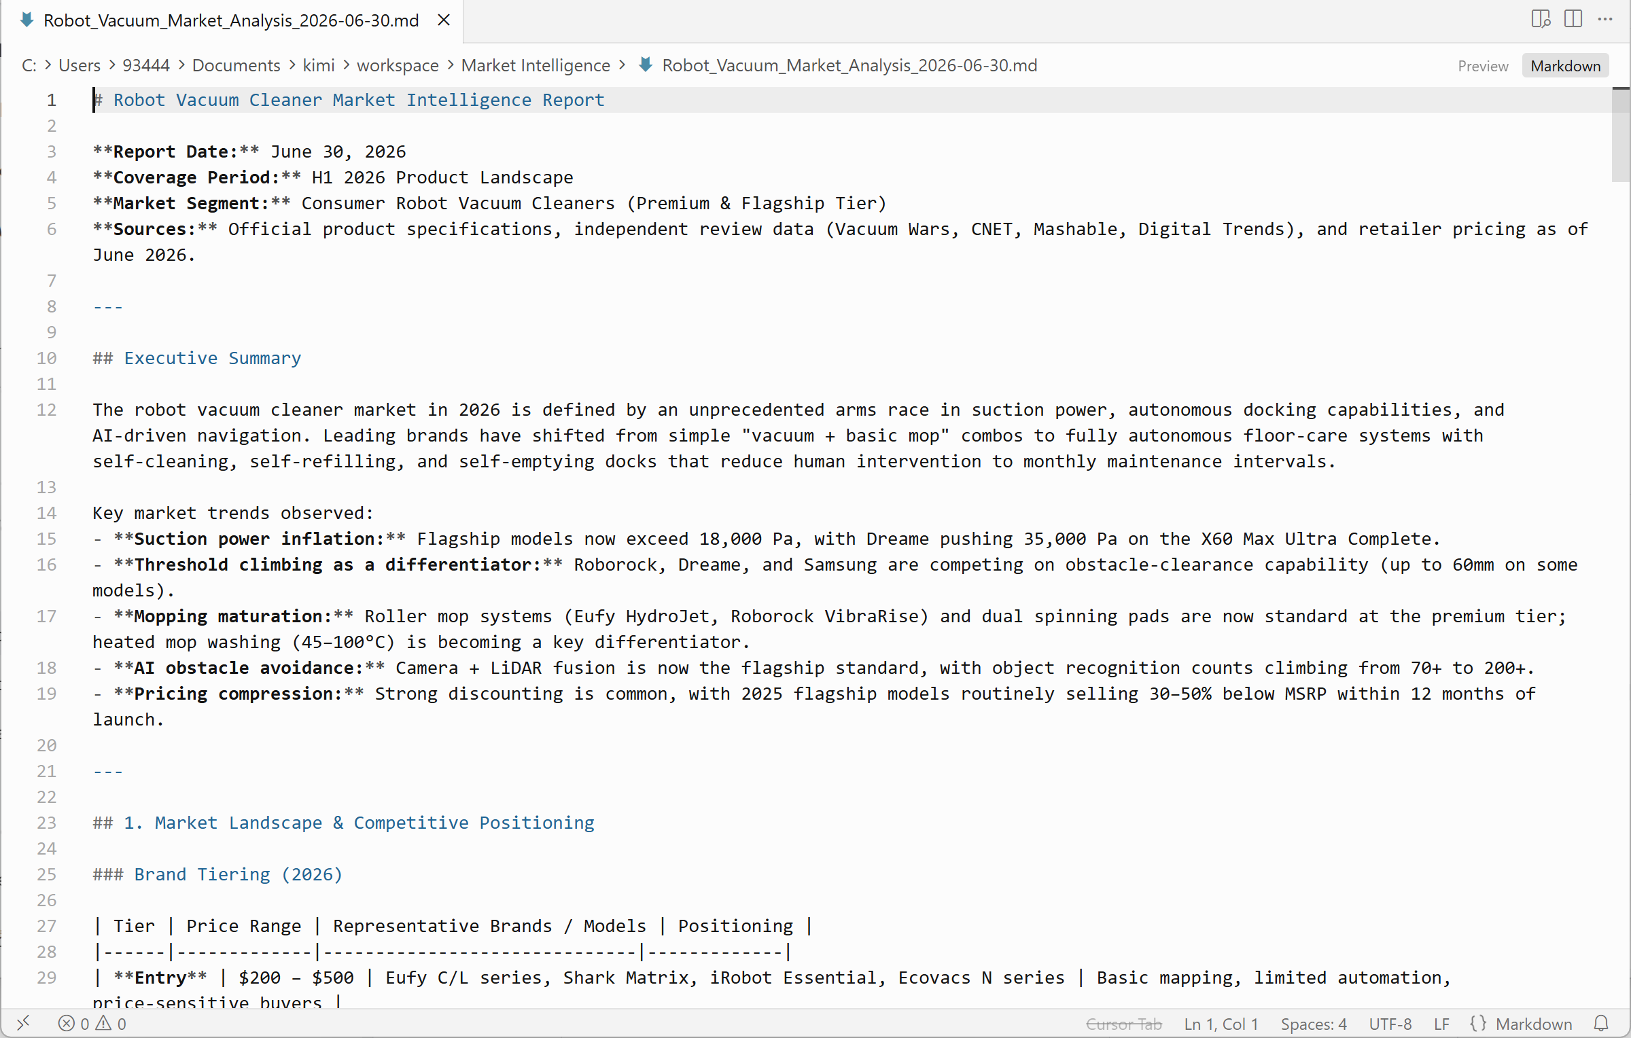Image resolution: width=1631 pixels, height=1038 pixels.
Task: Click the vertical scrollbar thumb in the editor
Action: tap(1621, 135)
